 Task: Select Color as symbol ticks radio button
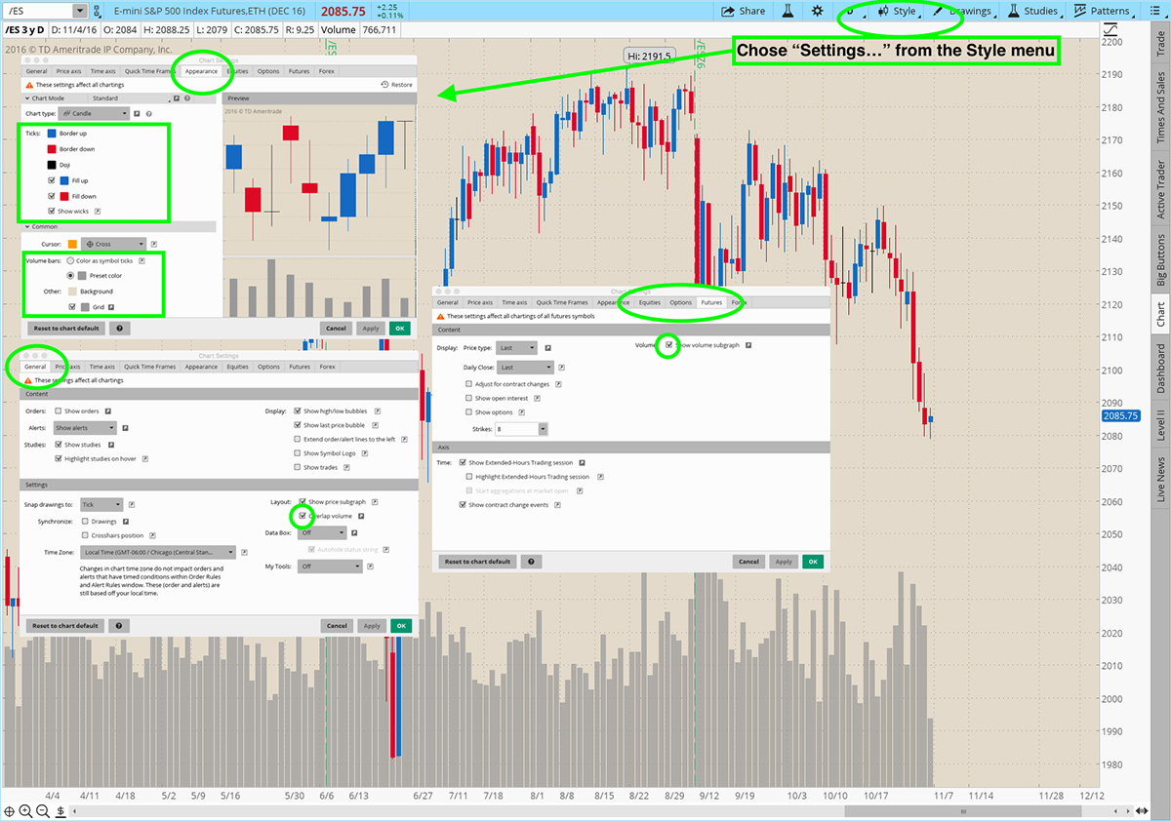coord(70,260)
